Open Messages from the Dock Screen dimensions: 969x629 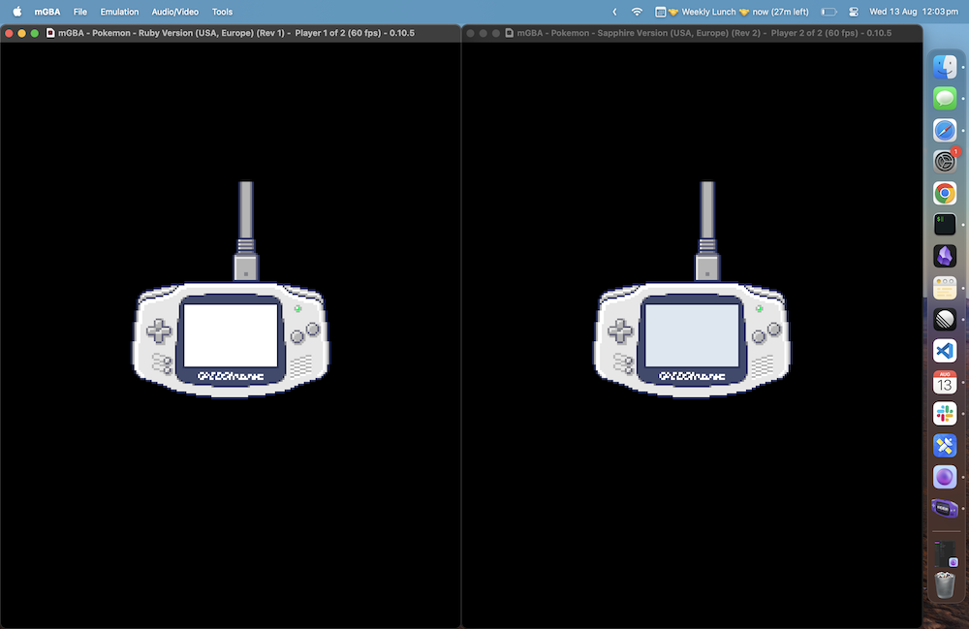pyautogui.click(x=944, y=98)
